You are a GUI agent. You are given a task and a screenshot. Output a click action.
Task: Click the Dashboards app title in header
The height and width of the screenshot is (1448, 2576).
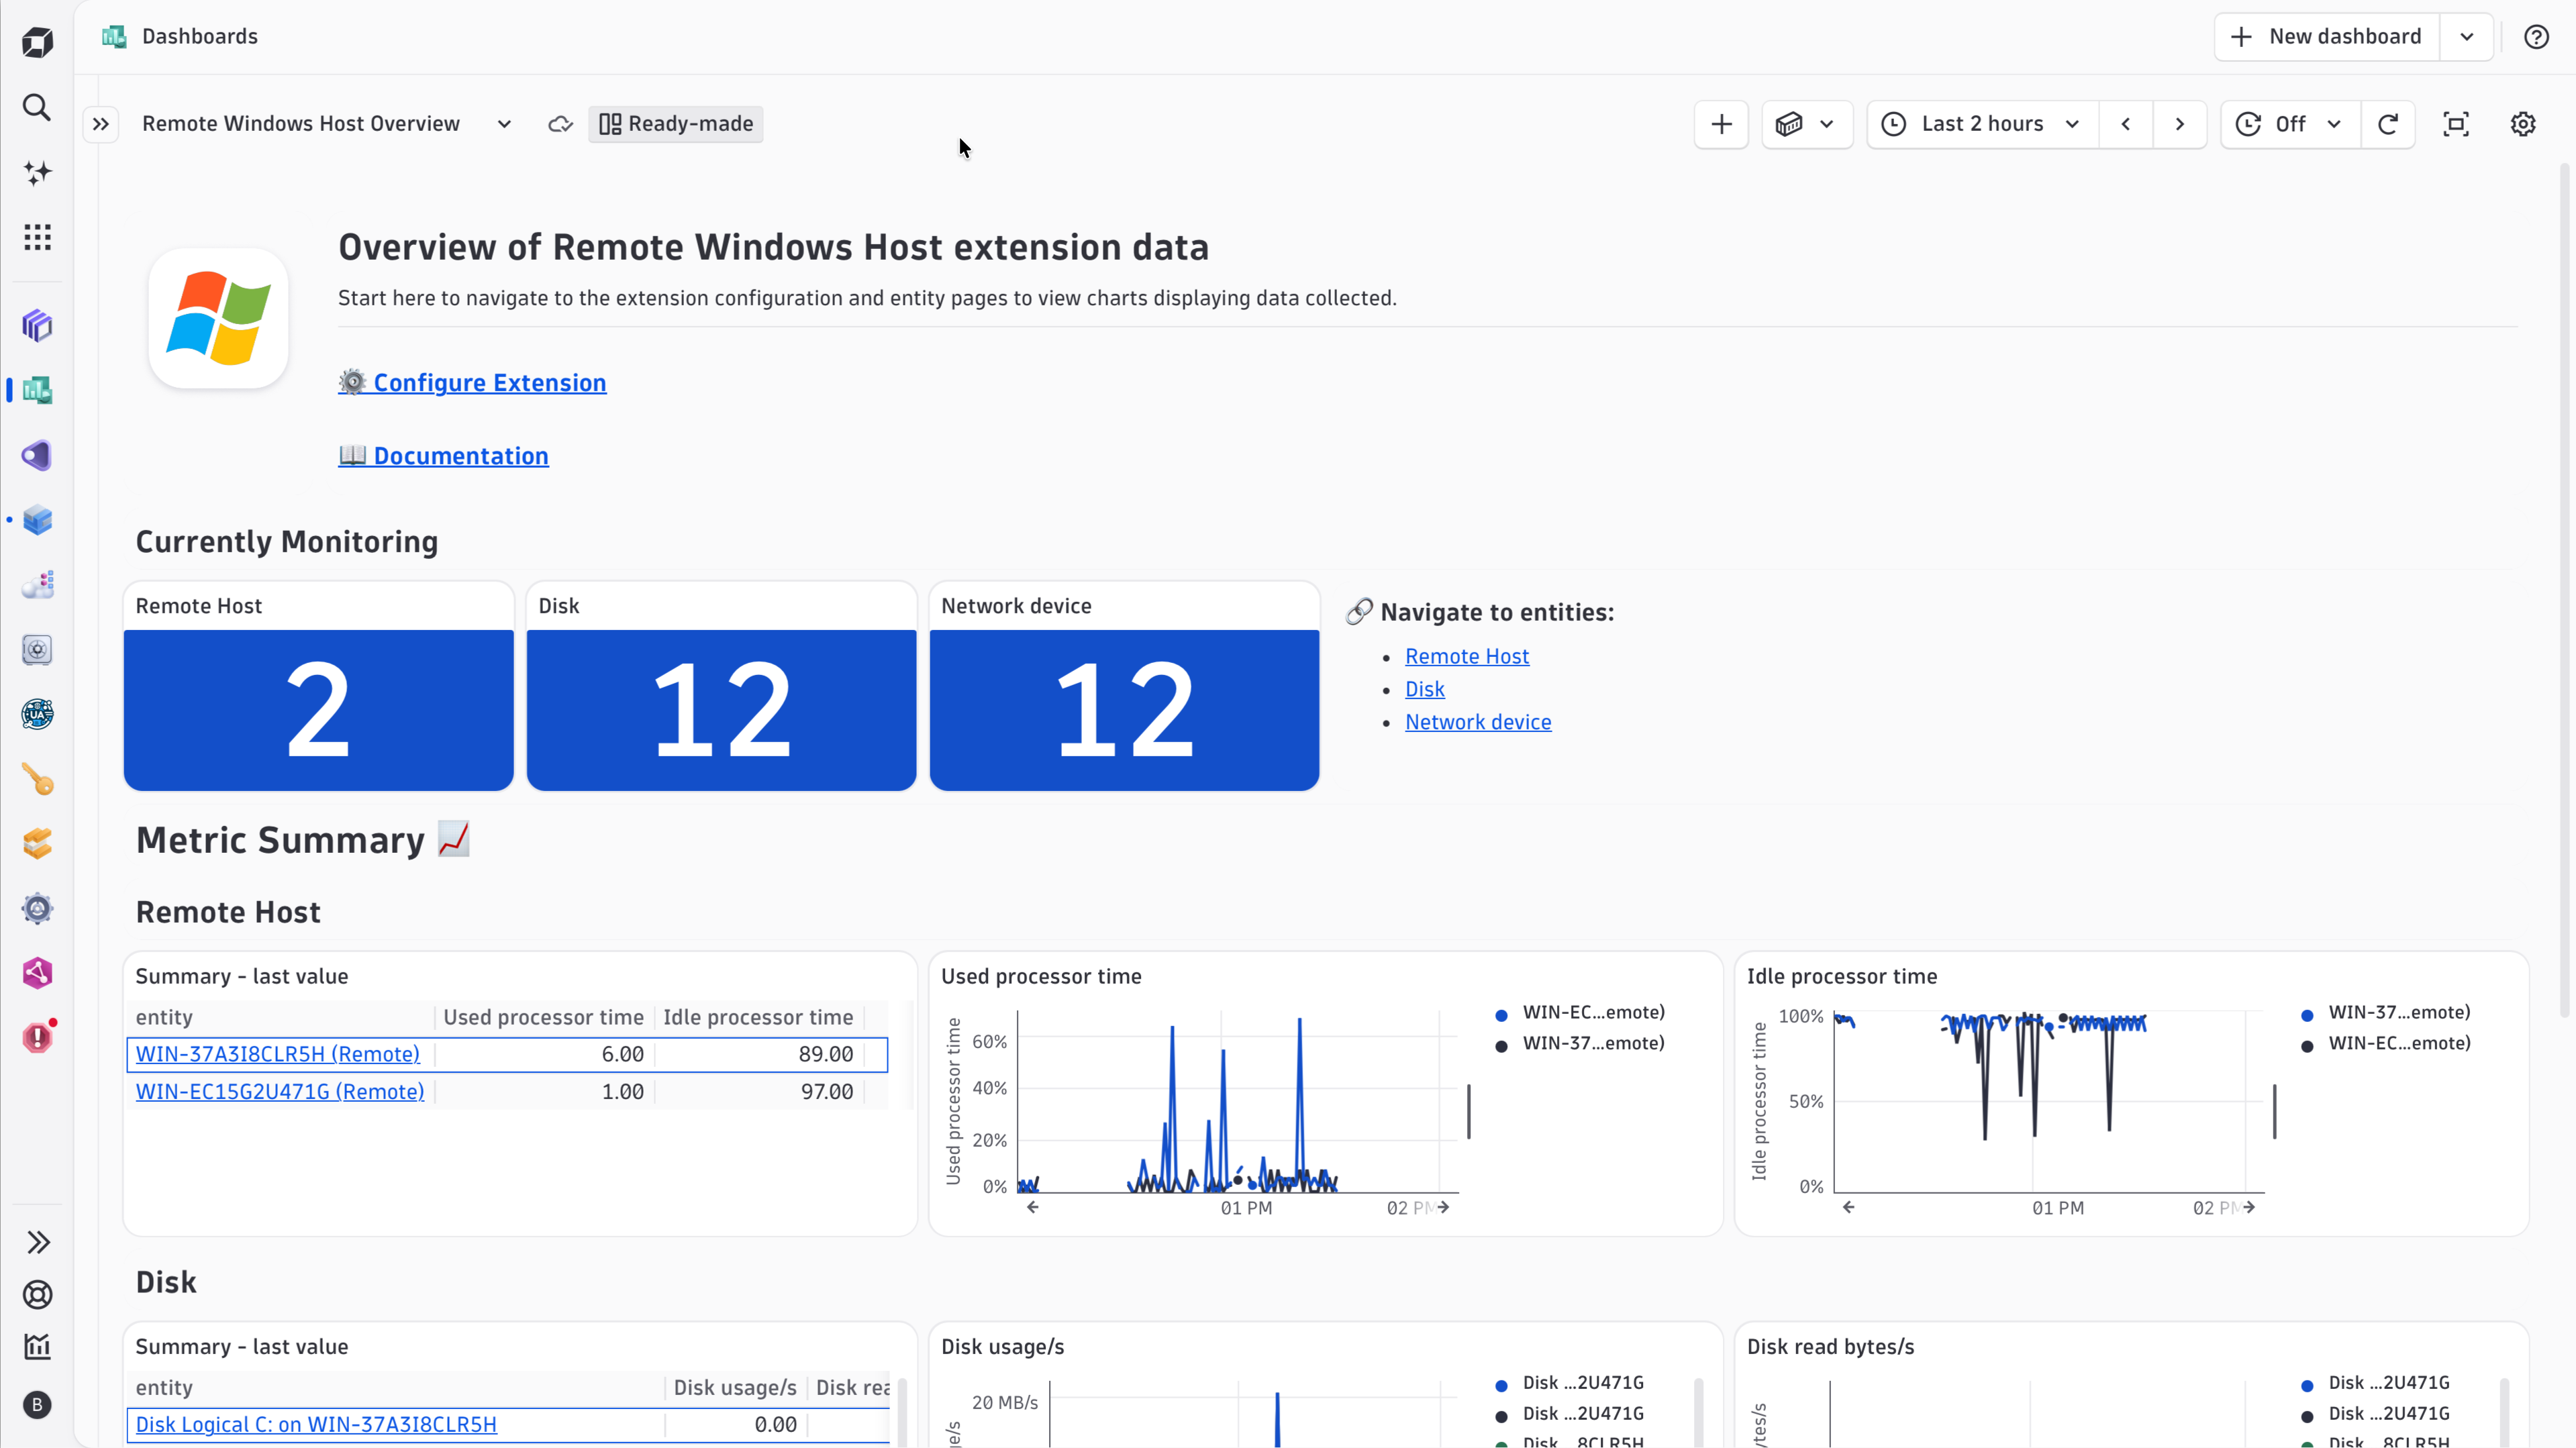[x=200, y=37]
